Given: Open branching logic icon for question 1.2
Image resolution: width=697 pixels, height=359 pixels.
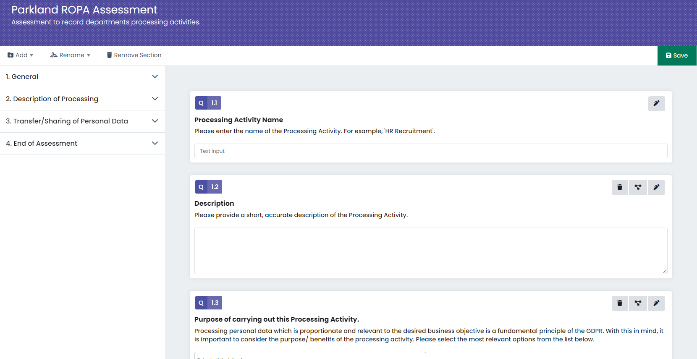Looking at the screenshot, I should coord(638,187).
